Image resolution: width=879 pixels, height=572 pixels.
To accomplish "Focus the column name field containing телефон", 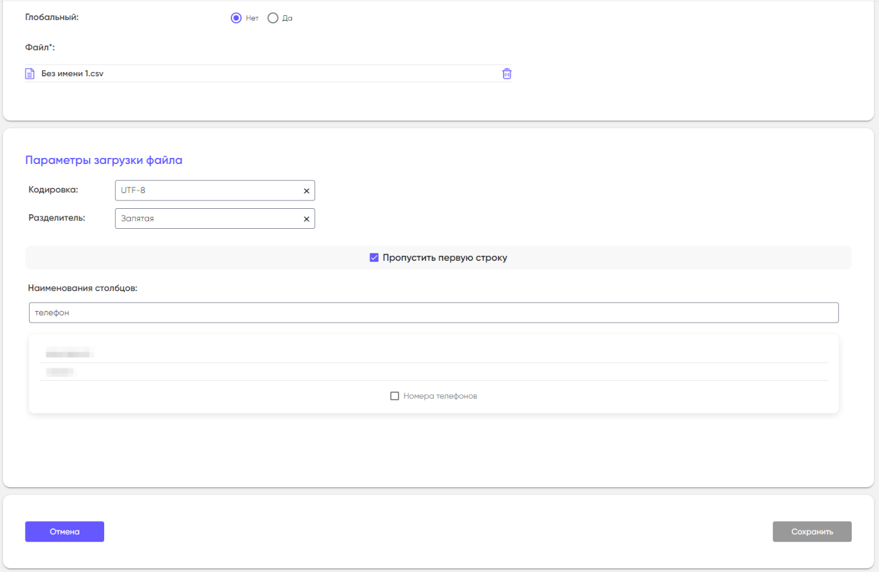I will tap(433, 313).
